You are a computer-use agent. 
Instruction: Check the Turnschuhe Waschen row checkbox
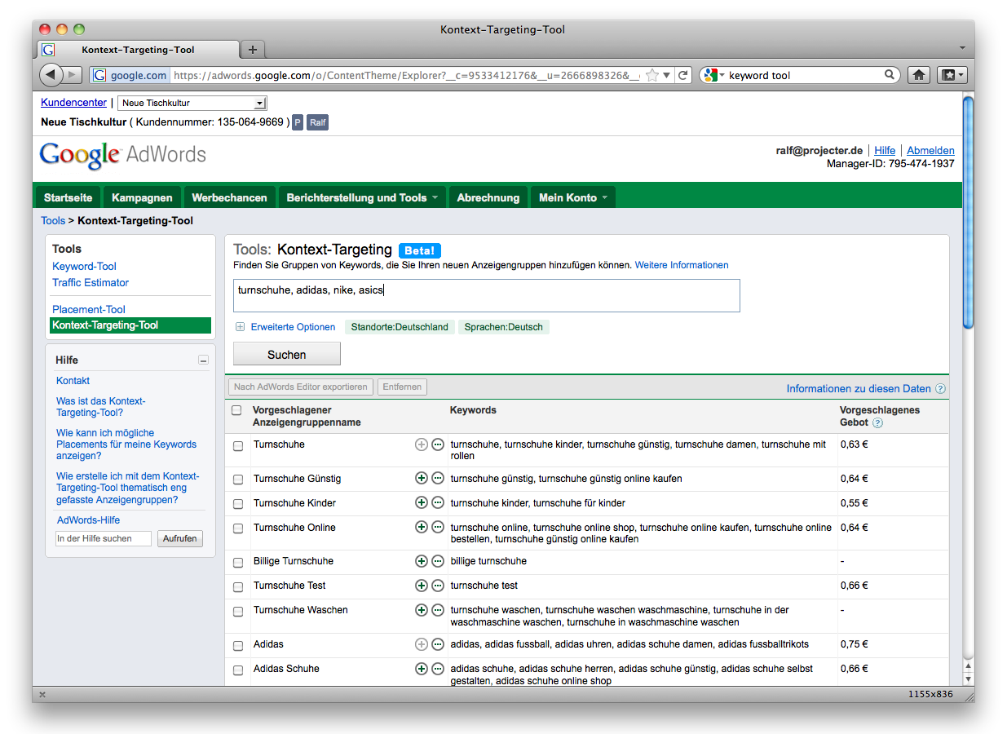click(x=238, y=612)
